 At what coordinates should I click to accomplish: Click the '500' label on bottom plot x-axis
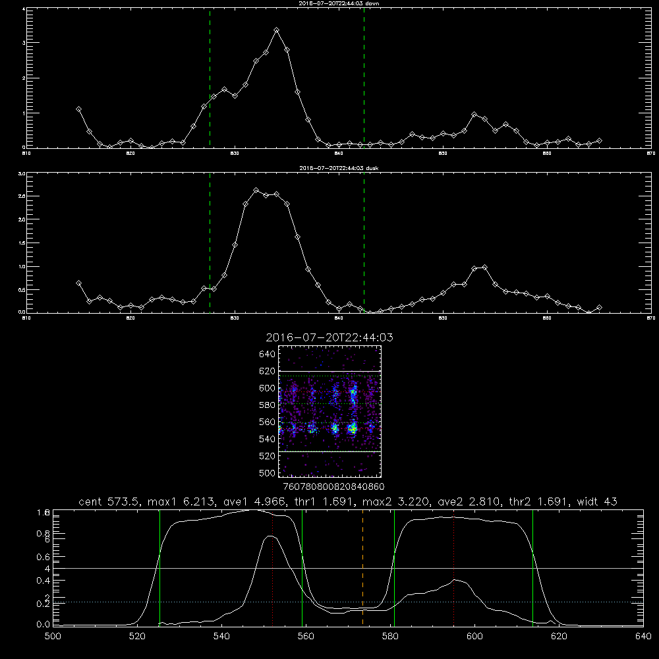(53, 637)
